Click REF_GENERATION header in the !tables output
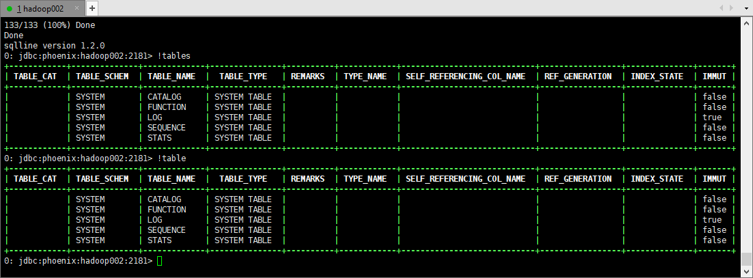Screen dimensions: 753x278 click(x=577, y=77)
